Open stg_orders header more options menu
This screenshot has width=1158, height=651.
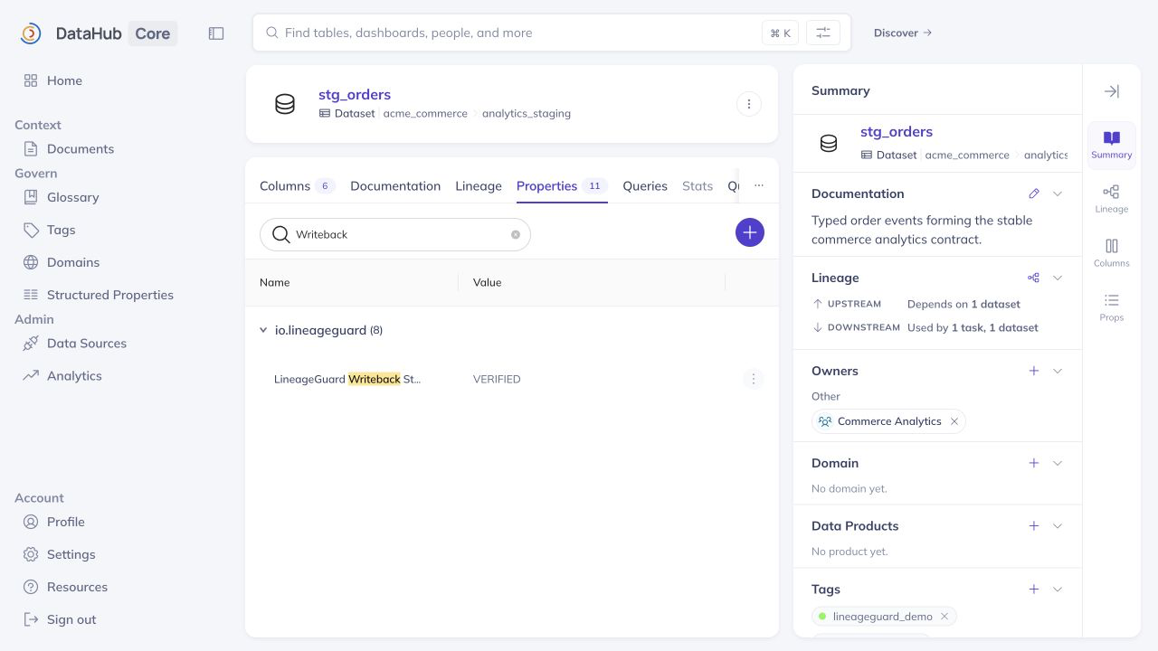[749, 104]
